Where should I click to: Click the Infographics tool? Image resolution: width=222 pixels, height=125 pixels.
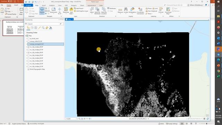pyautogui.click(x=132, y=11)
